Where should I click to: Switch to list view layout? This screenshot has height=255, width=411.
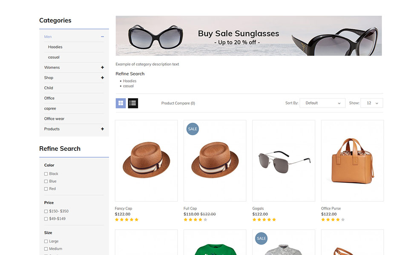[x=133, y=103]
